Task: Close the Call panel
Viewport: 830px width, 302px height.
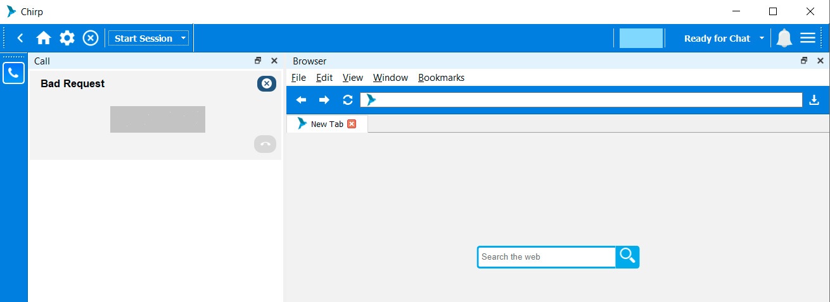Action: point(274,61)
